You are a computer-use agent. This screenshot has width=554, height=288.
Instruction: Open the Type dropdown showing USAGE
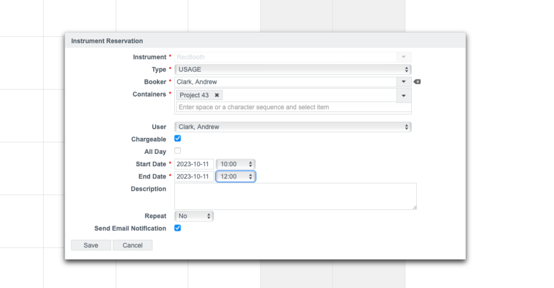click(292, 70)
